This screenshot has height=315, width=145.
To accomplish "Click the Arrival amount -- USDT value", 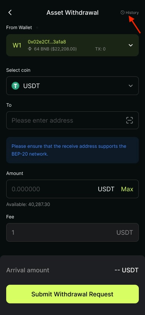I will point(126,270).
